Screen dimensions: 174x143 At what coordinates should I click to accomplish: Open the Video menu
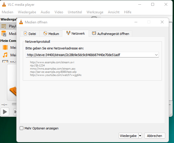[59, 12]
